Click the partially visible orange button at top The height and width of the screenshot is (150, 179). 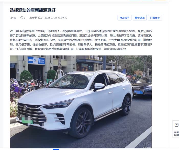[x=161, y=0]
